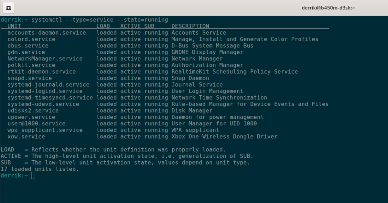Screen dimensions: 388x203
Task: Select Authorization Manager description
Action: (207, 65)
